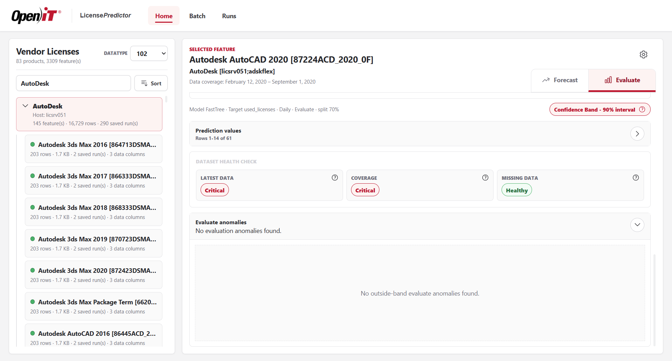Select Autodesk 3ds Max 2016 feature
This screenshot has height=361, width=672.
coord(93,149)
